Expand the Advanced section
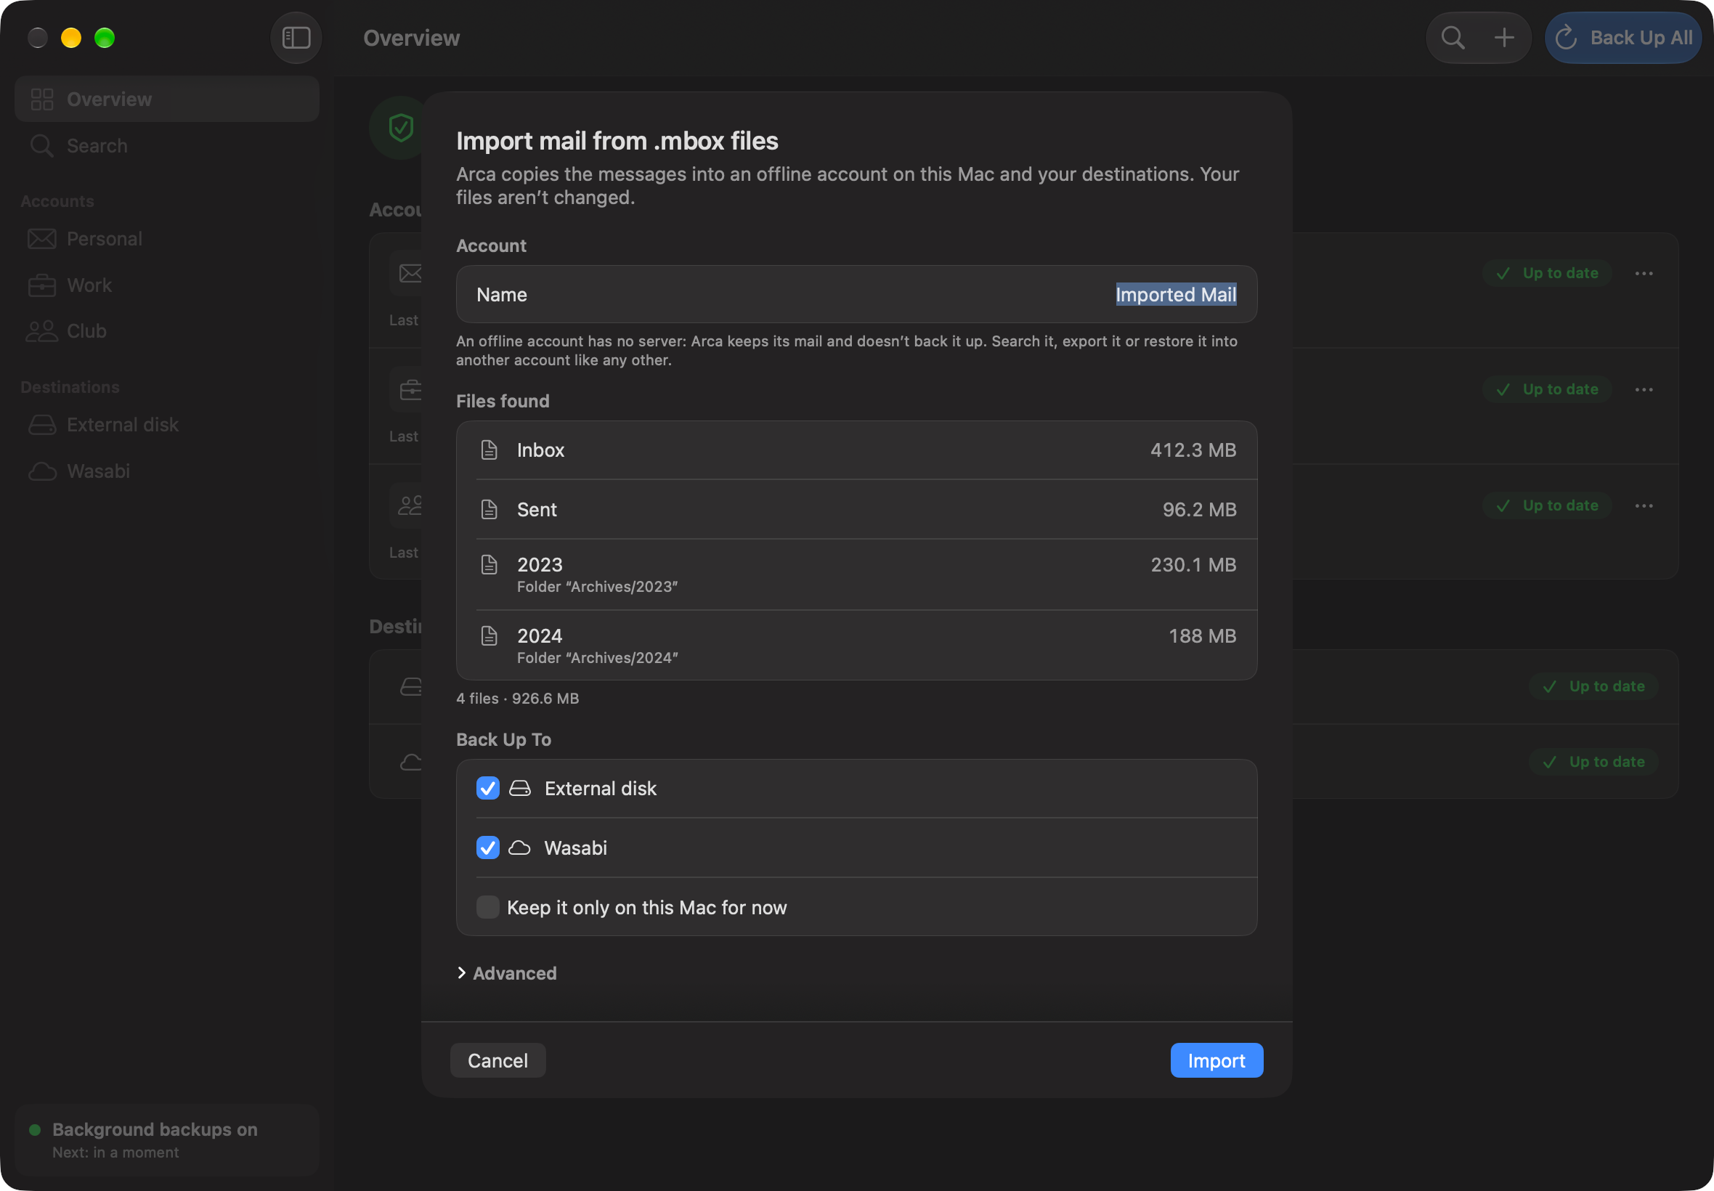 click(507, 973)
